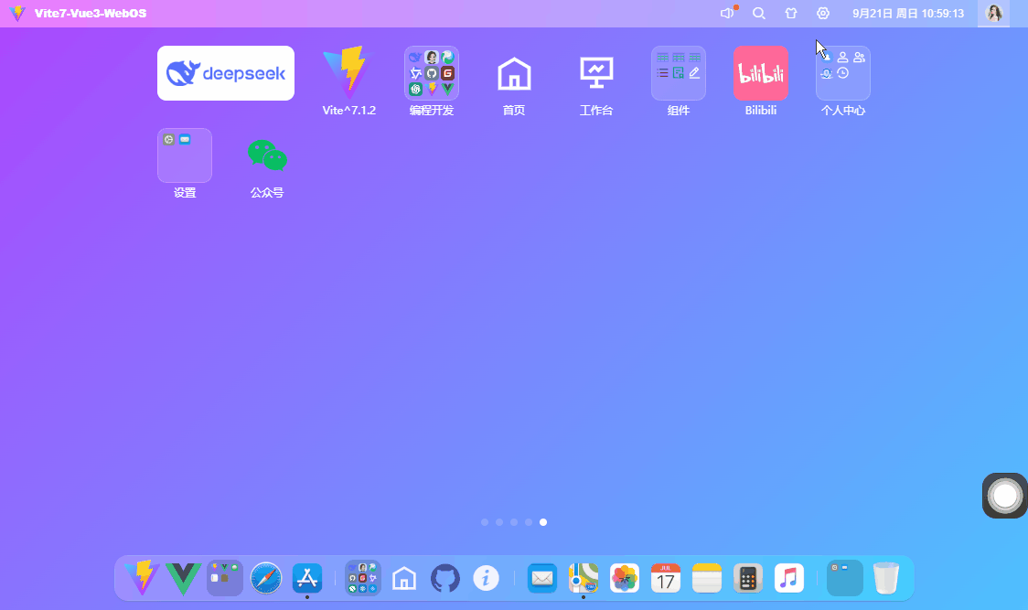Open Photos from the dock
This screenshot has height=610, width=1028.
click(624, 578)
